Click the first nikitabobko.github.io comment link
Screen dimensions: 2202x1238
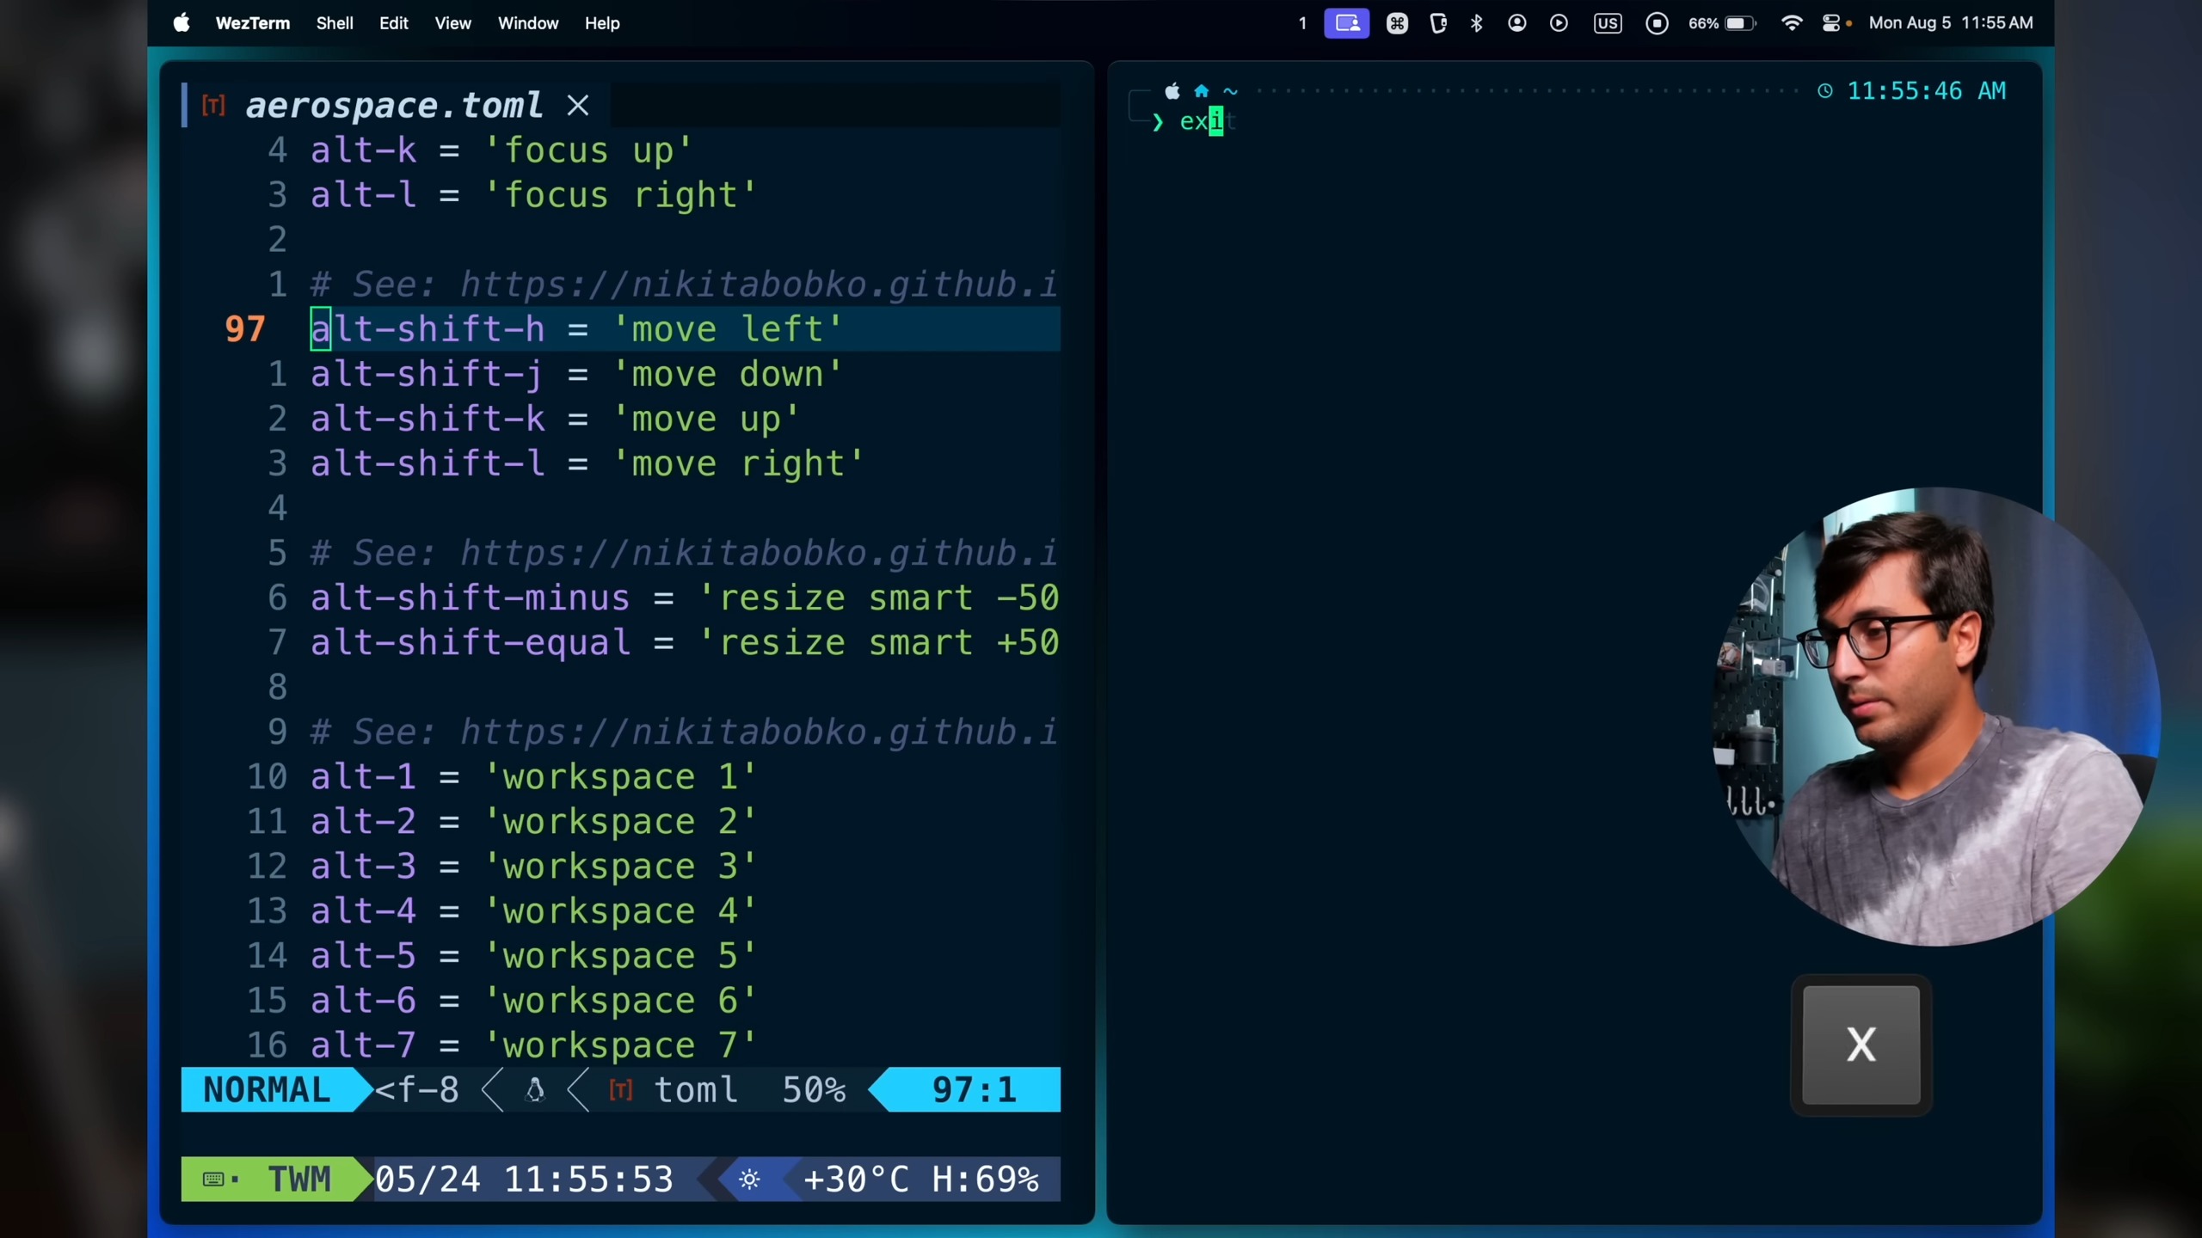(x=757, y=285)
